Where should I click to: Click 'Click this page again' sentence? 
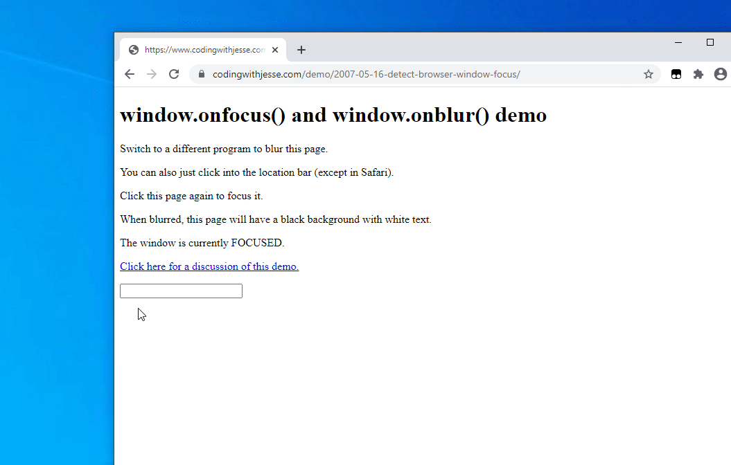tap(191, 196)
